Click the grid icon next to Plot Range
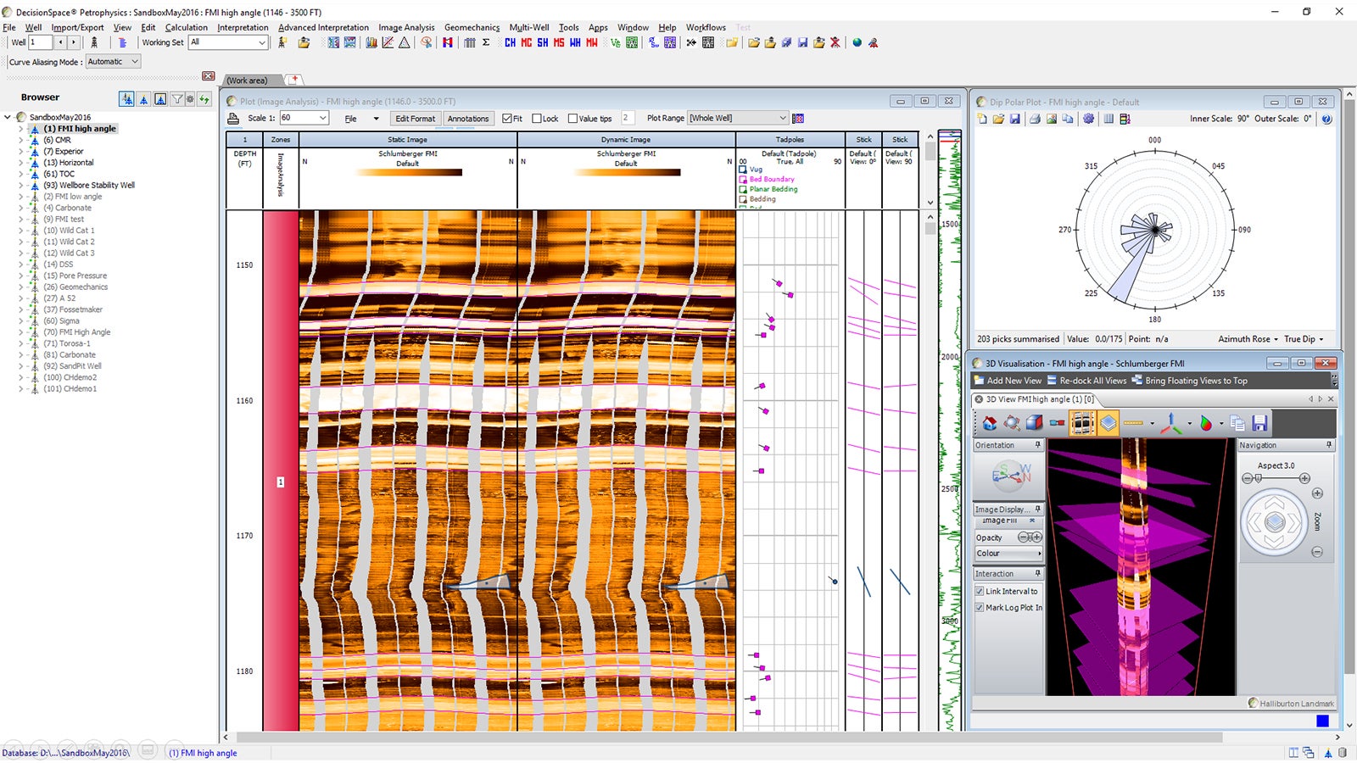The height and width of the screenshot is (763, 1357). point(798,119)
